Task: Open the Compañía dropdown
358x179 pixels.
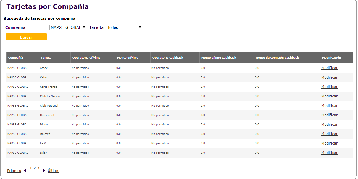Action: [x=68, y=27]
